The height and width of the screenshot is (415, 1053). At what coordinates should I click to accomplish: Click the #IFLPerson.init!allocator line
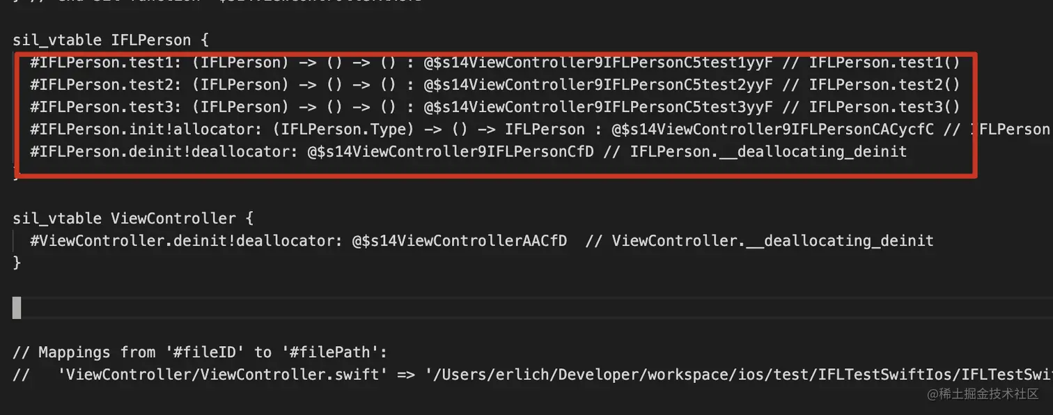coord(540,130)
